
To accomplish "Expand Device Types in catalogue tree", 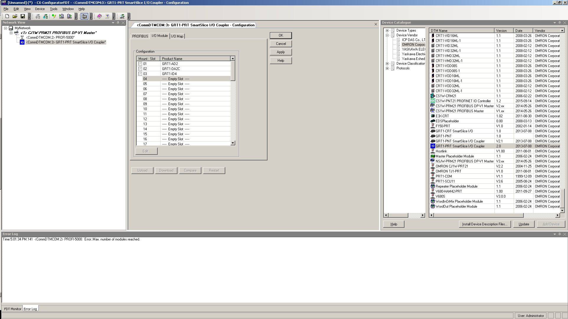I will click(x=387, y=30).
